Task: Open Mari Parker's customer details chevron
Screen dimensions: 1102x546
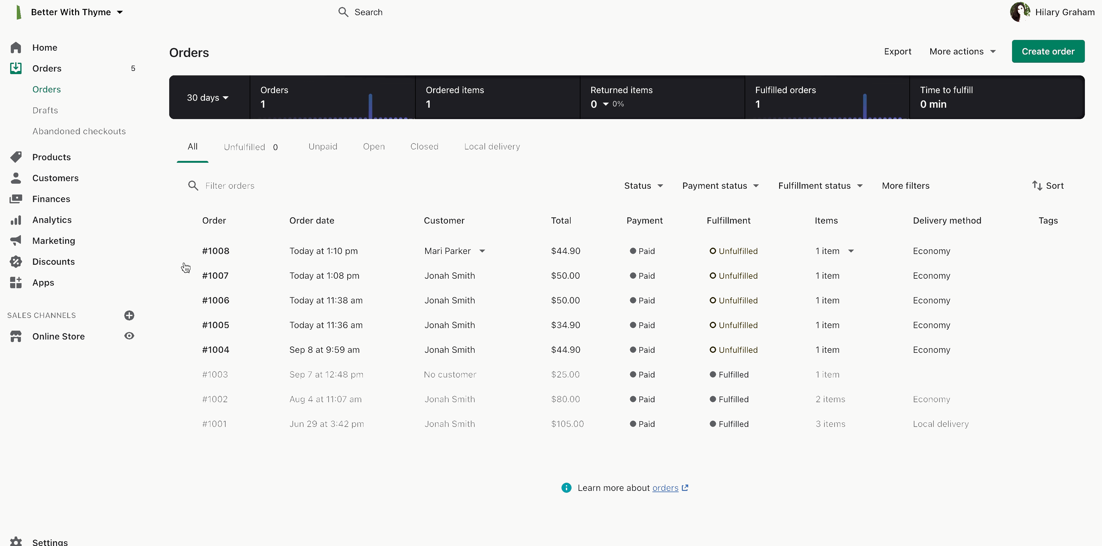Action: (483, 251)
